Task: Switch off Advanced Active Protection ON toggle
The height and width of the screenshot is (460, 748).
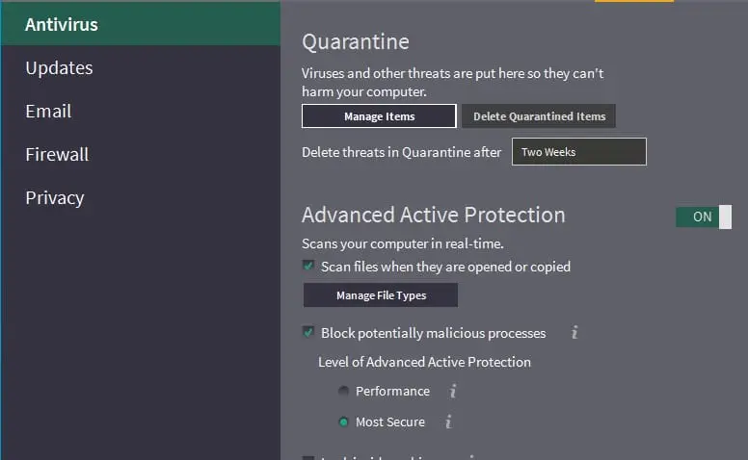Action: [x=704, y=217]
